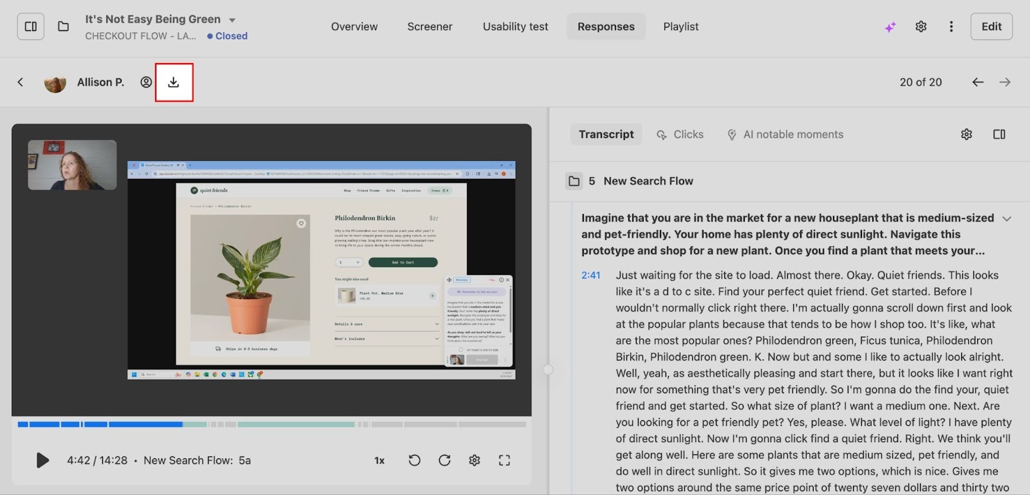Open the participant profile icon
This screenshot has width=1030, height=495.
146,82
